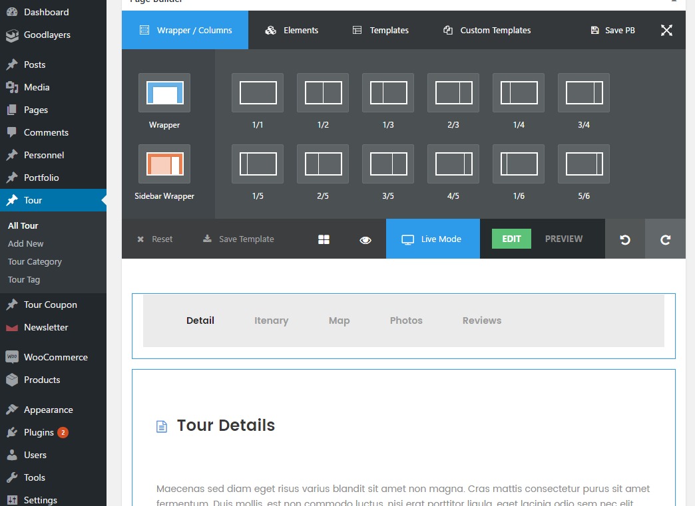Select the Itenary tab in tour navigation
The height and width of the screenshot is (506, 695).
[271, 320]
